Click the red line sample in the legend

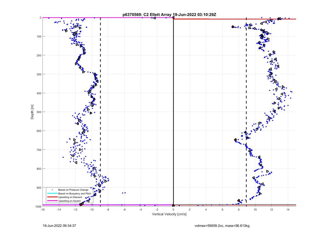pyautogui.click(x=52, y=197)
